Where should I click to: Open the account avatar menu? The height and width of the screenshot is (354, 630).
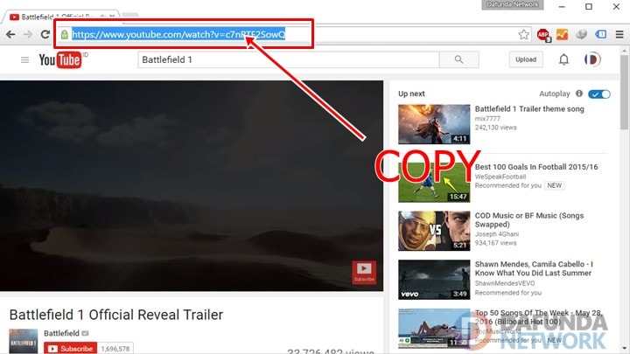coord(592,59)
